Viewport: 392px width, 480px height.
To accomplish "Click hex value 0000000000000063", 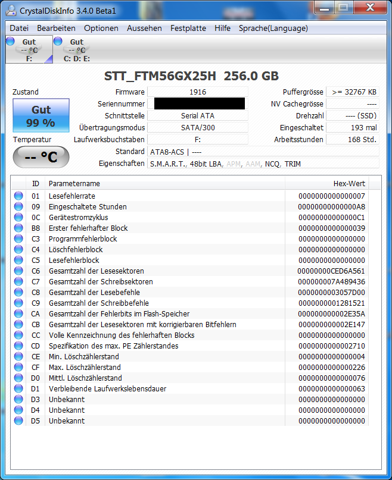I will click(x=332, y=389).
